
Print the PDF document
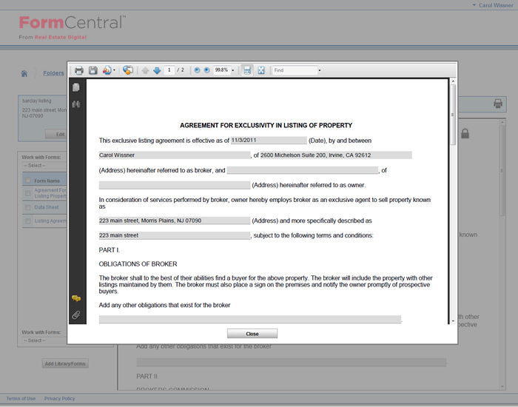click(x=78, y=70)
